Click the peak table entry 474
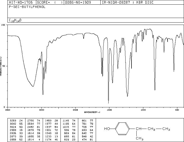This screenshot has width=184, height=142. (84, 139)
